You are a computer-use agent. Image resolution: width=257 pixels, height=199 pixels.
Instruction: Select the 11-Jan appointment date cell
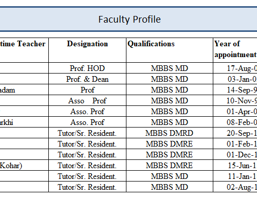click(235, 176)
